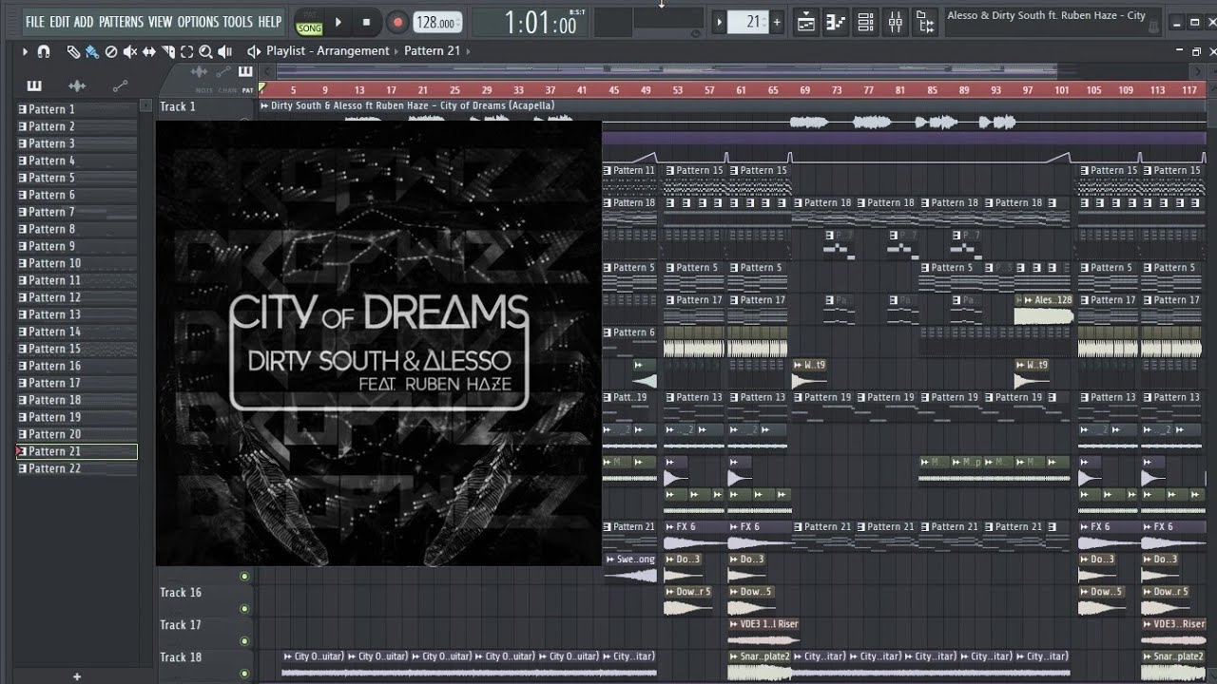Open the Playlist - Arrangement breadcrumb

[328, 51]
